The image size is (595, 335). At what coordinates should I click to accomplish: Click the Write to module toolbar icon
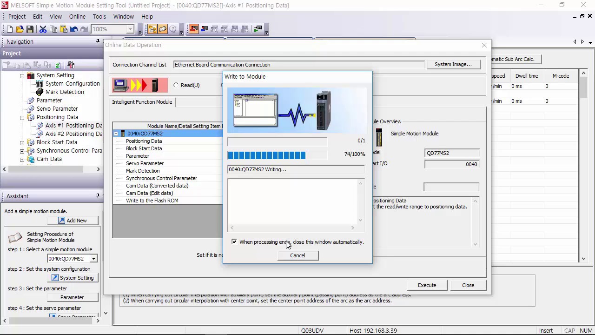194,29
